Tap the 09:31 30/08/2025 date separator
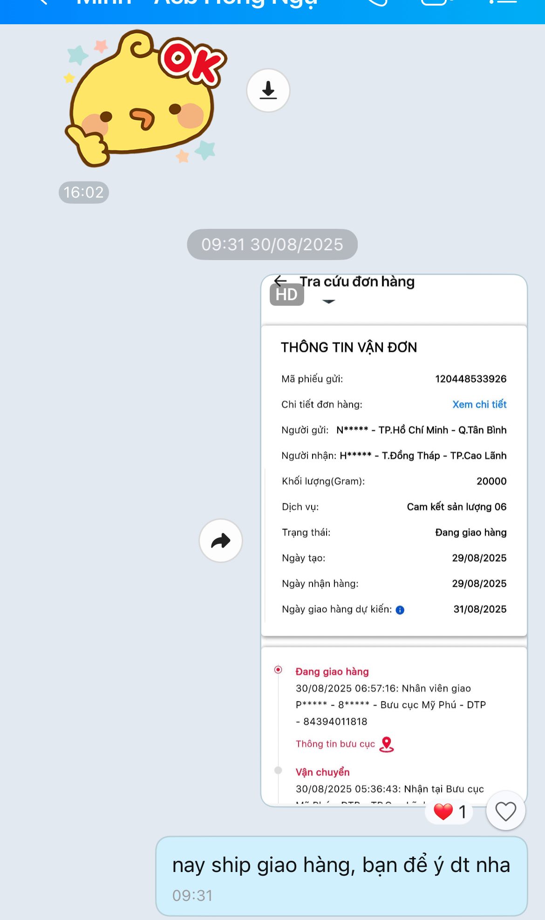 click(x=272, y=244)
